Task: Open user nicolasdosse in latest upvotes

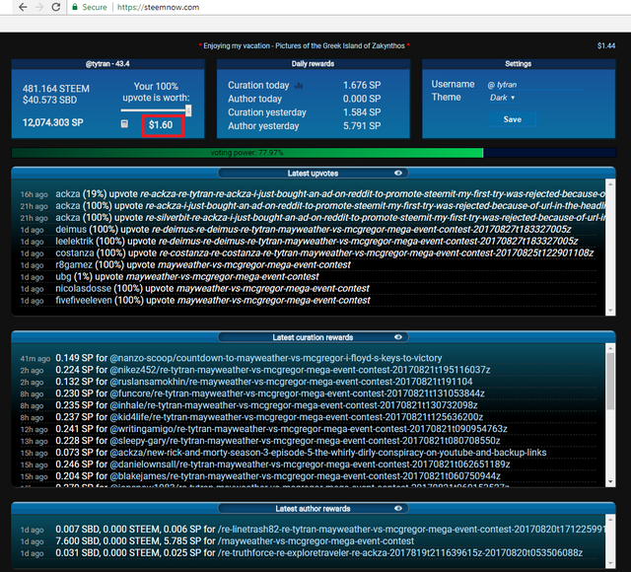Action: pos(83,288)
